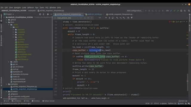Click add selection for next occurrence icon
Image resolution: width=191 pixels, height=107 pixels.
point(117,18)
